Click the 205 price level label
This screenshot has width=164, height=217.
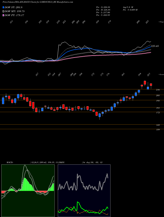158,95
